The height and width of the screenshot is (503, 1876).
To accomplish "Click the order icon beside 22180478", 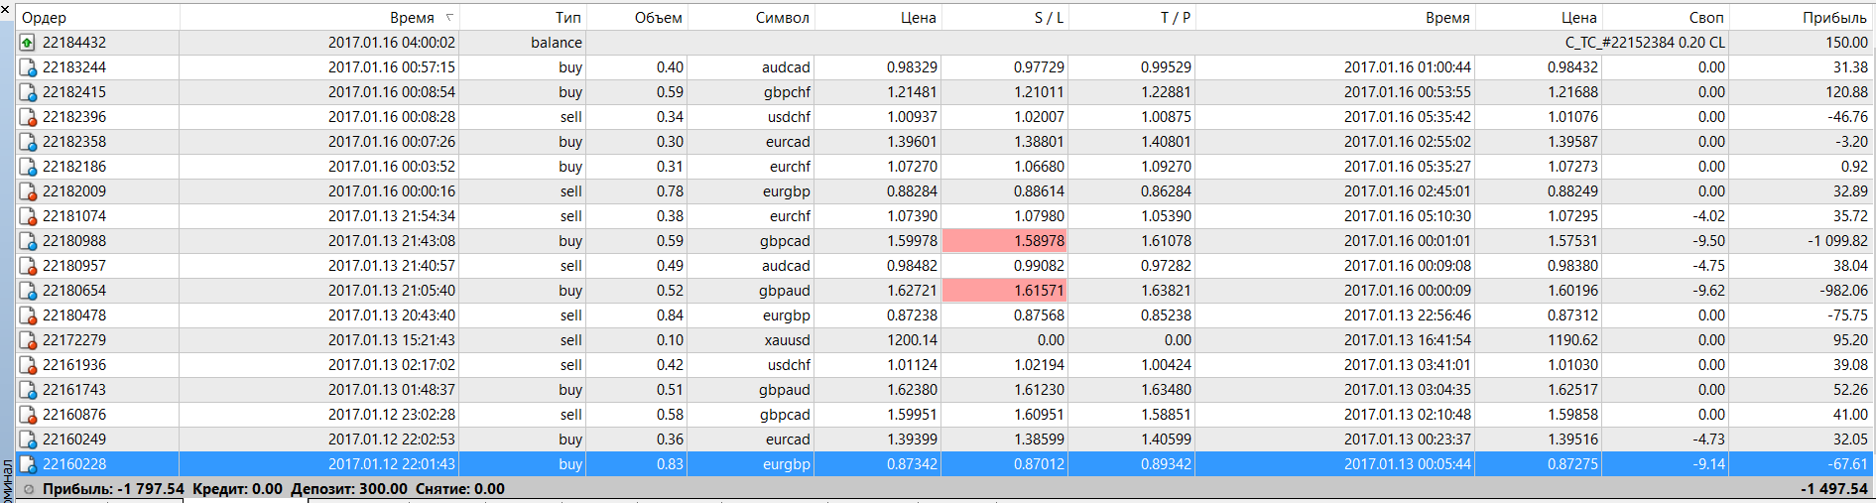I will point(28,315).
